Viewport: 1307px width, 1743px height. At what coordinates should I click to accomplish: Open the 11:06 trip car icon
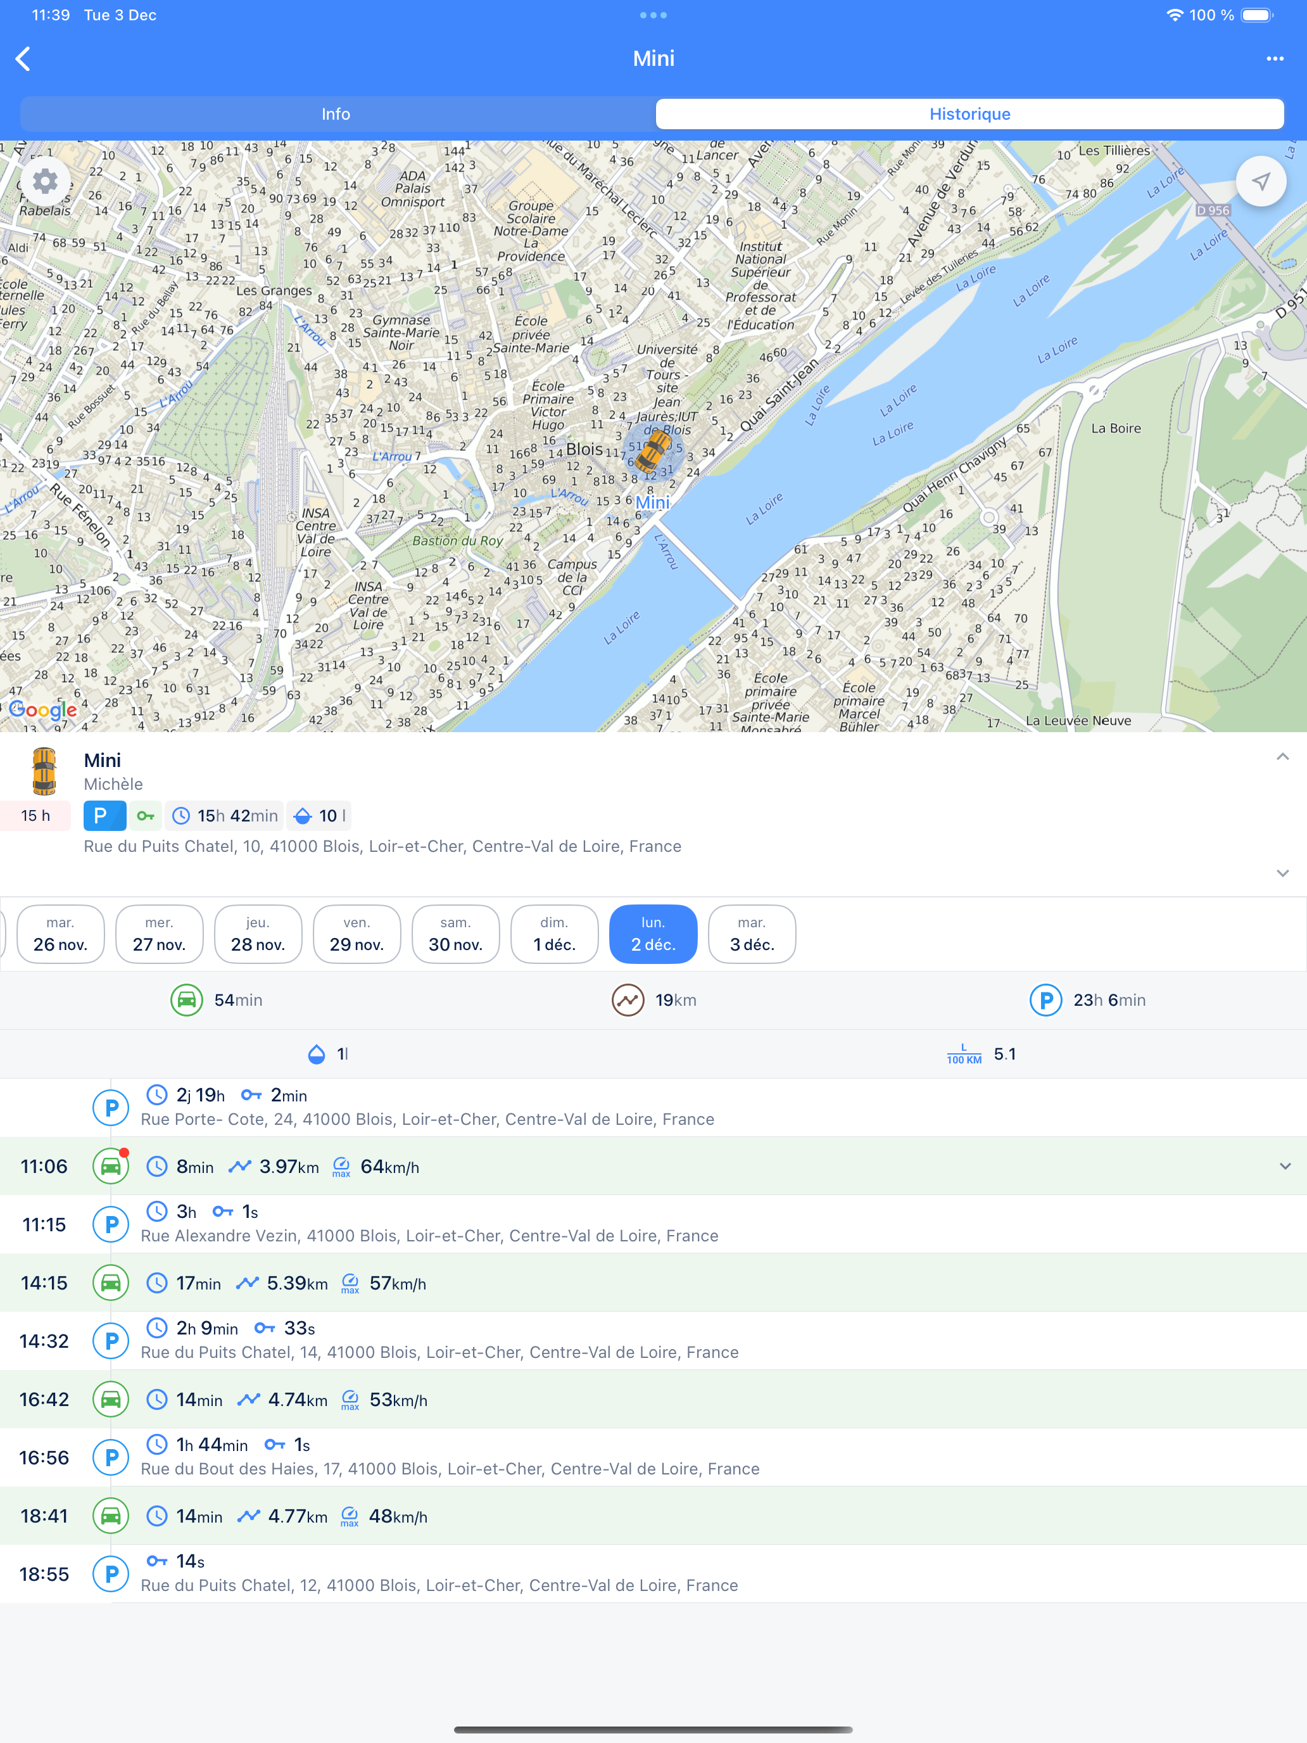[x=111, y=1166]
